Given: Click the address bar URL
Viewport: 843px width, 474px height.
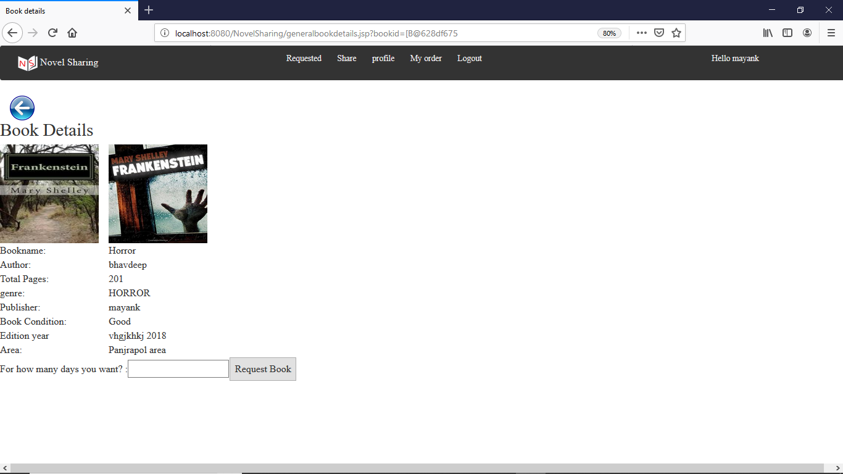Looking at the screenshot, I should [317, 33].
